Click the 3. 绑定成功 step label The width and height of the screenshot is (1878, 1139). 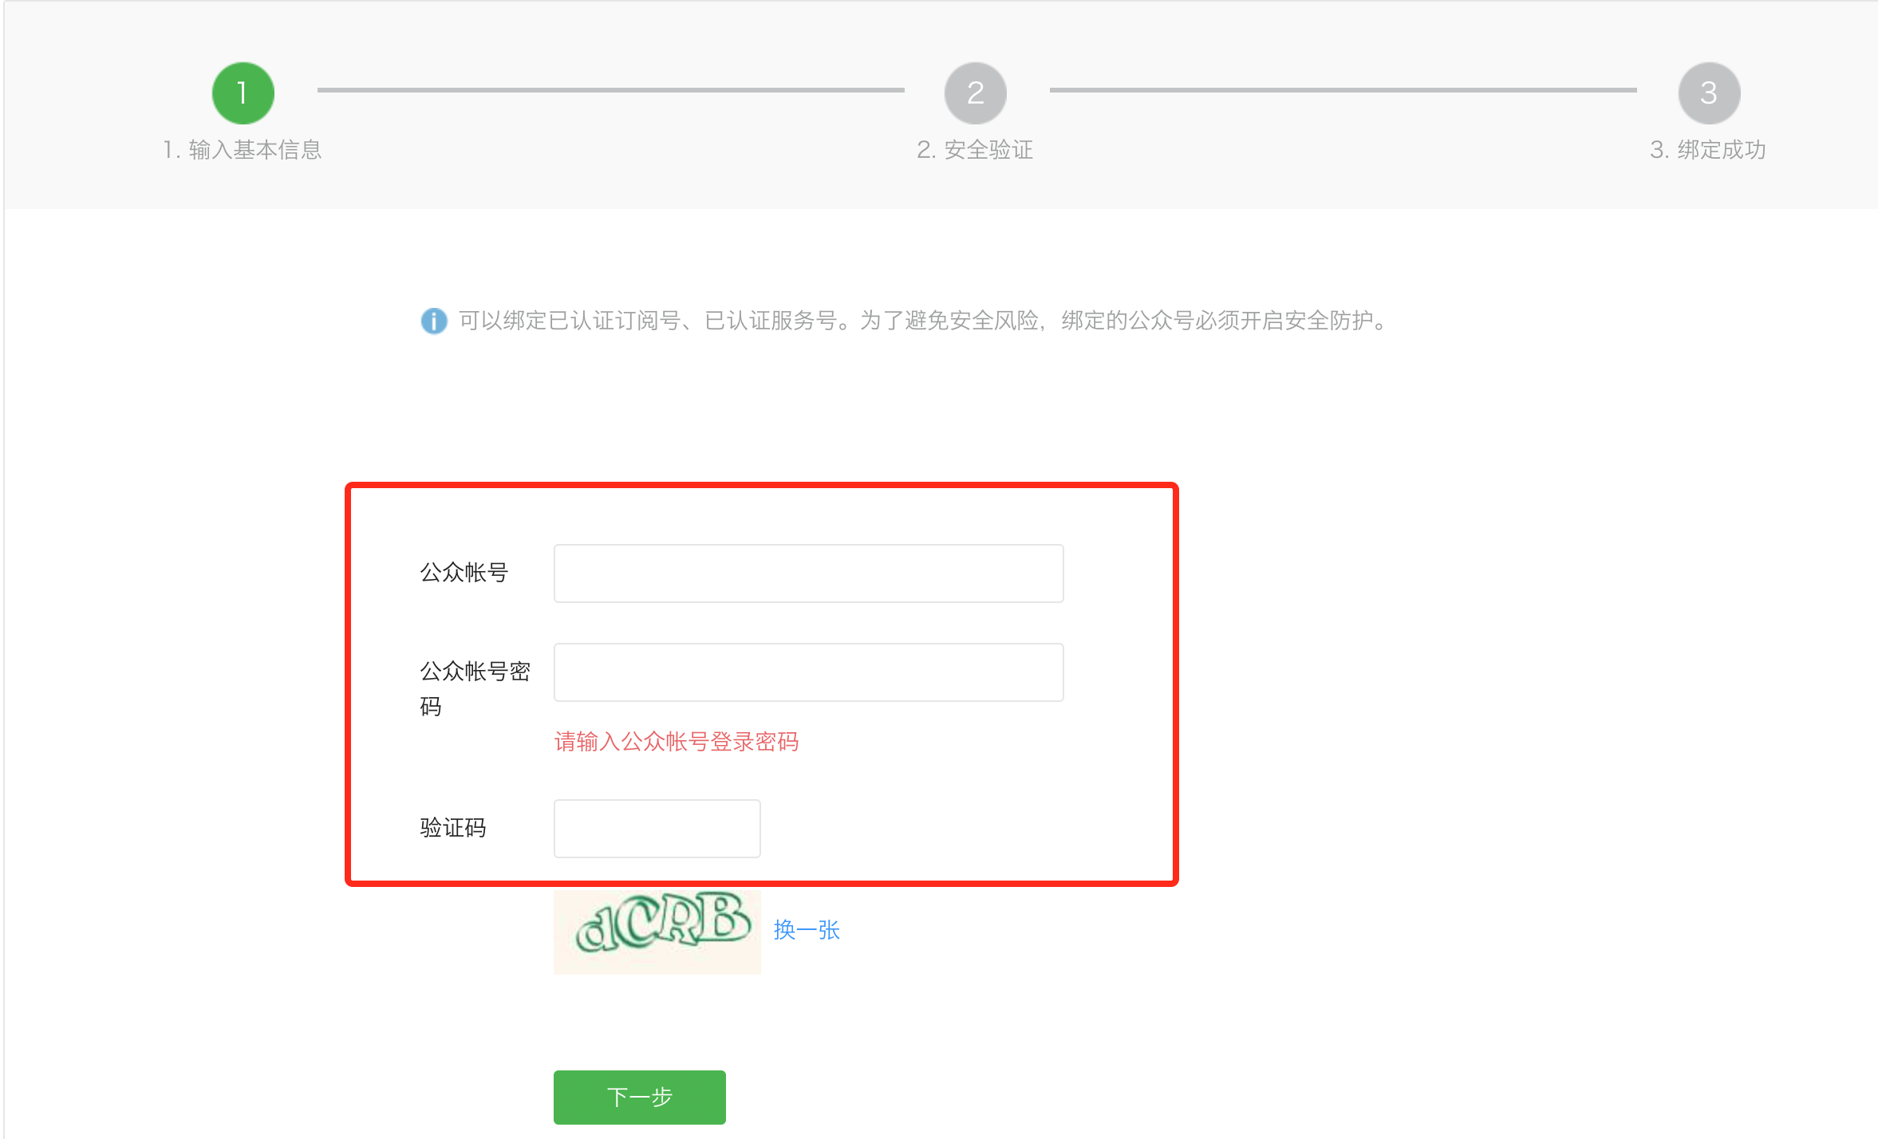pos(1708,150)
